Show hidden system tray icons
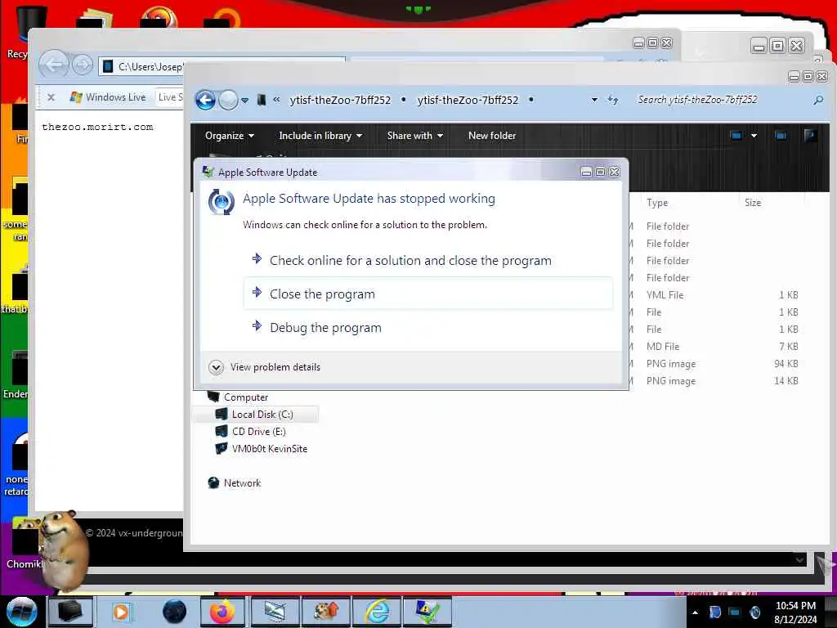 pos(695,612)
